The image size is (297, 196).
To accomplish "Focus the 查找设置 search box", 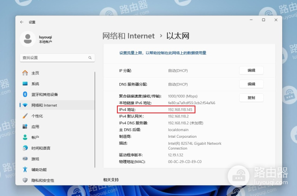I will click(x=57, y=58).
